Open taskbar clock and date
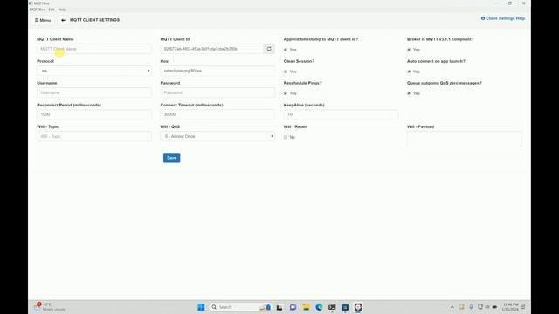 click(510, 307)
